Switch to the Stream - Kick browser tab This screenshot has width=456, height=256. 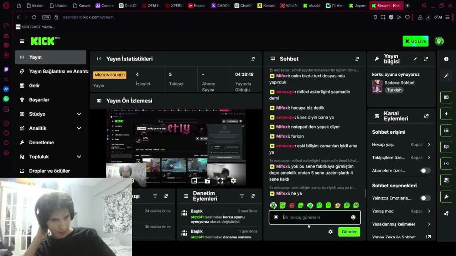386,6
